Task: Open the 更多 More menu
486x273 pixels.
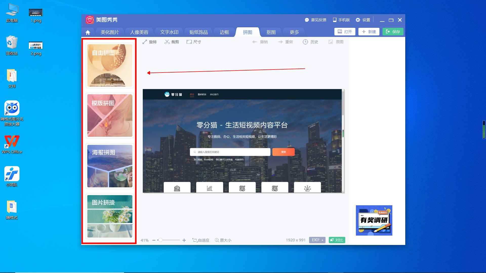Action: pos(294,32)
